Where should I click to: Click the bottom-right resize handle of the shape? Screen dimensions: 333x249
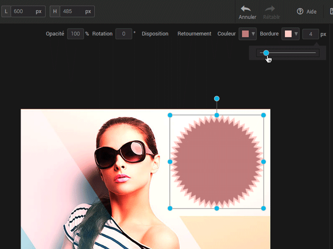[x=264, y=208]
